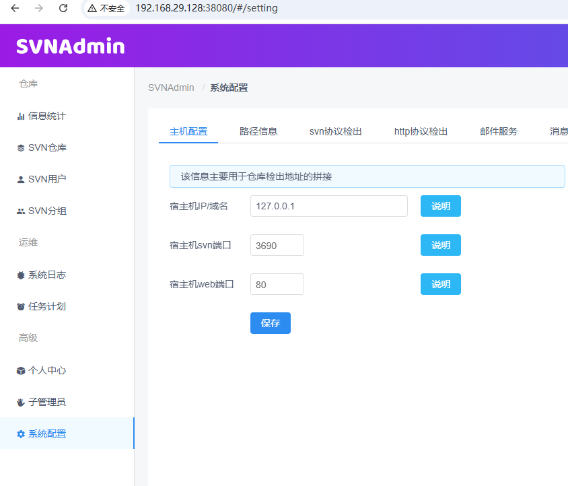Viewport: 568px width, 486px height.
Task: Open 任务计划 menu entry
Action: click(67, 306)
